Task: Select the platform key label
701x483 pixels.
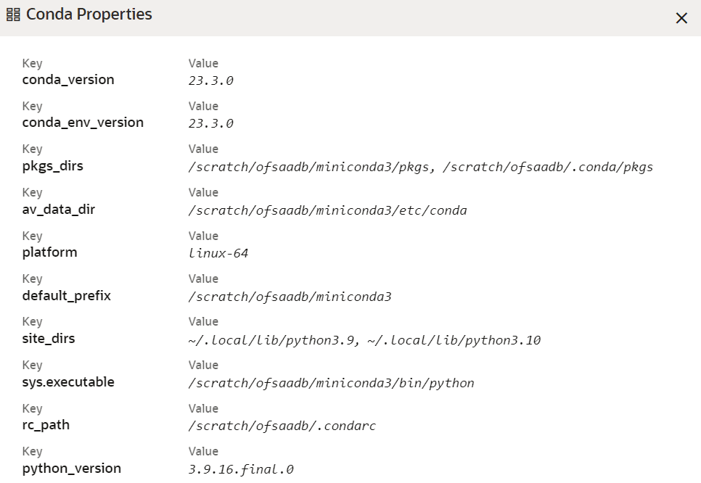Action: click(49, 252)
